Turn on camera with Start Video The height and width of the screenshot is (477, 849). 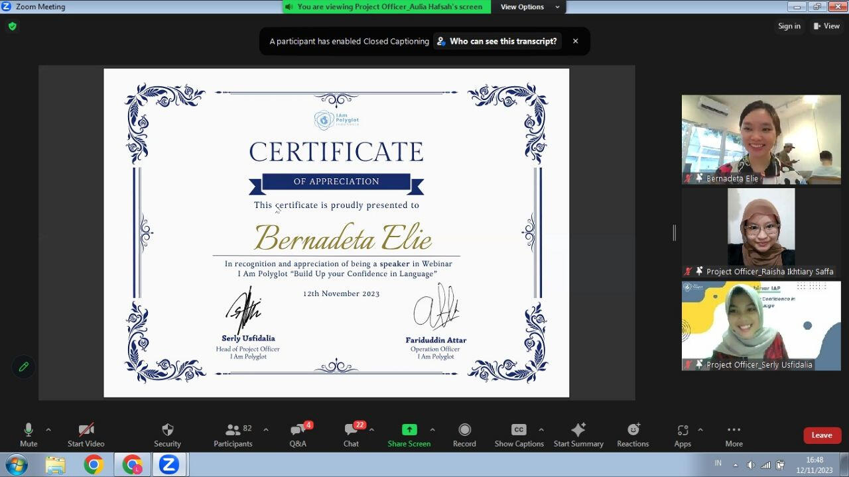click(x=86, y=435)
